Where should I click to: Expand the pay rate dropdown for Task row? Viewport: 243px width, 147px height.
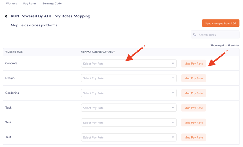pyautogui.click(x=128, y=108)
